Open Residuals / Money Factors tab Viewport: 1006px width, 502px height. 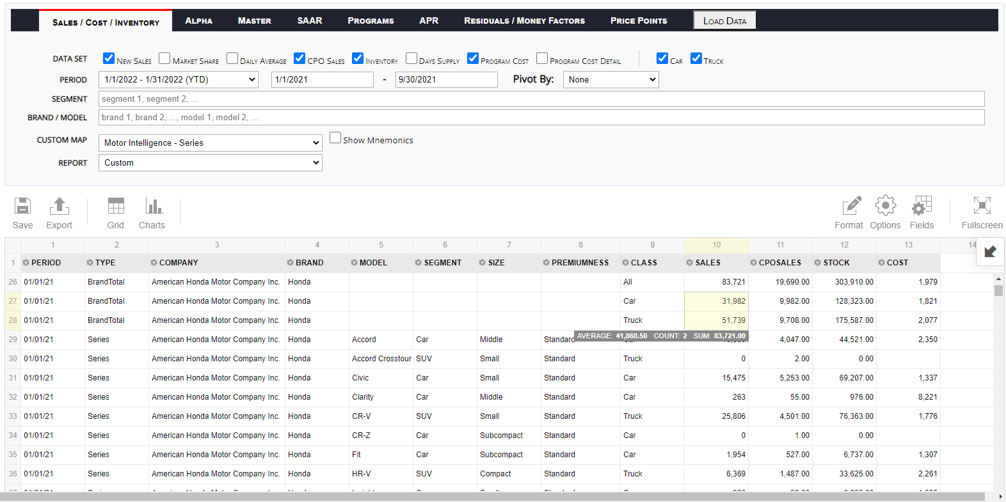tap(525, 20)
